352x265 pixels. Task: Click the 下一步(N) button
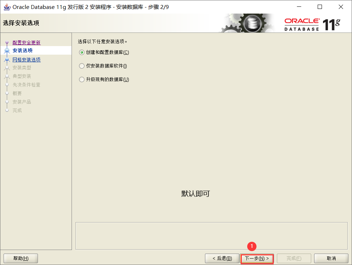pyautogui.click(x=257, y=259)
